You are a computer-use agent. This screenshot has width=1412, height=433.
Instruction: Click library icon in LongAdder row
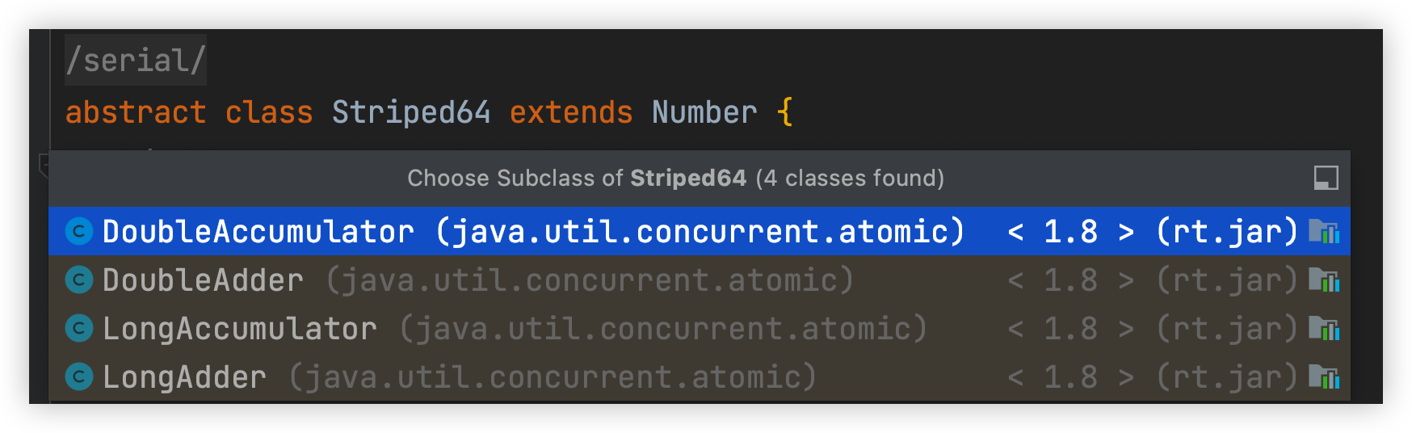click(1324, 377)
